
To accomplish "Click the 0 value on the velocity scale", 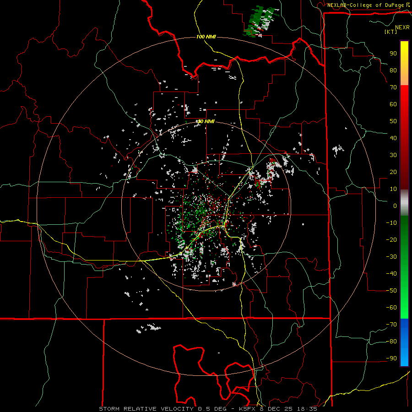I will click(x=395, y=206).
